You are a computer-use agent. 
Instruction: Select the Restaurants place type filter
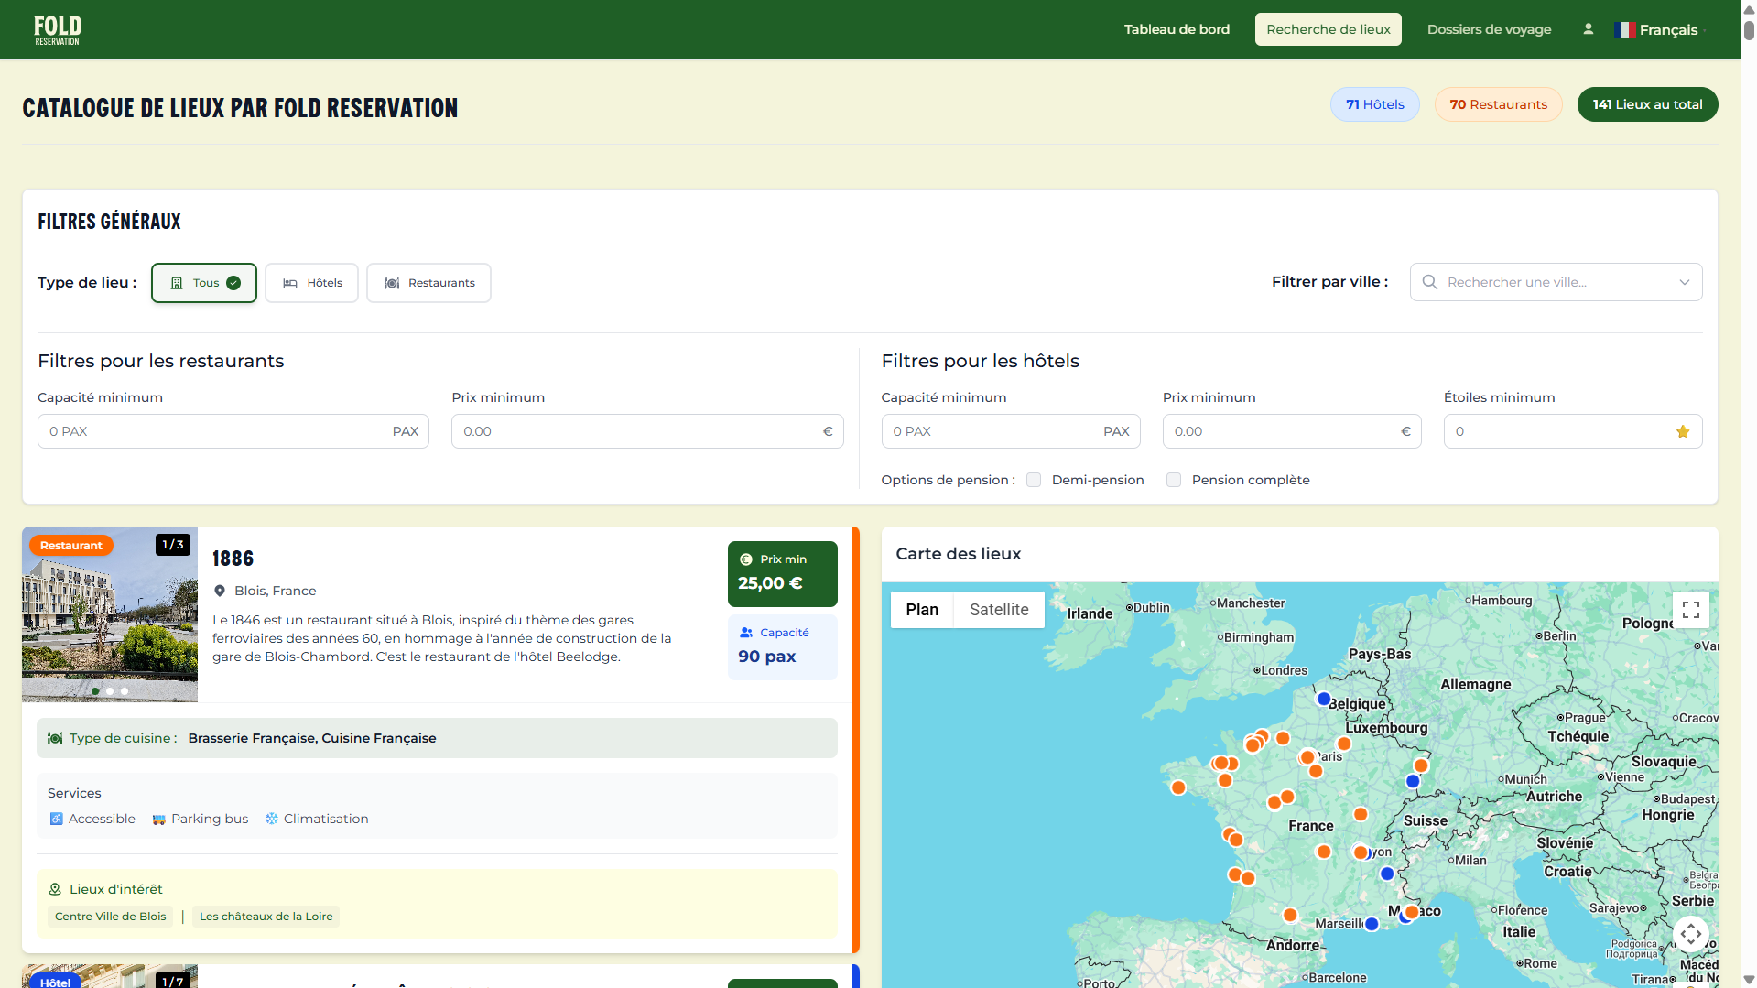pyautogui.click(x=428, y=283)
